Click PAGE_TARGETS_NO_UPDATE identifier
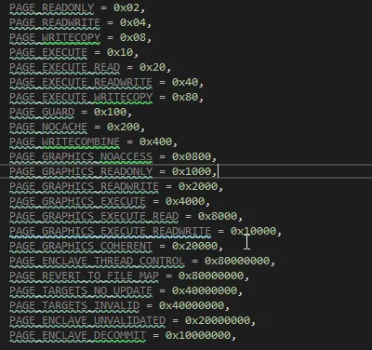Image resolution: width=372 pixels, height=350 pixels. click(x=81, y=290)
